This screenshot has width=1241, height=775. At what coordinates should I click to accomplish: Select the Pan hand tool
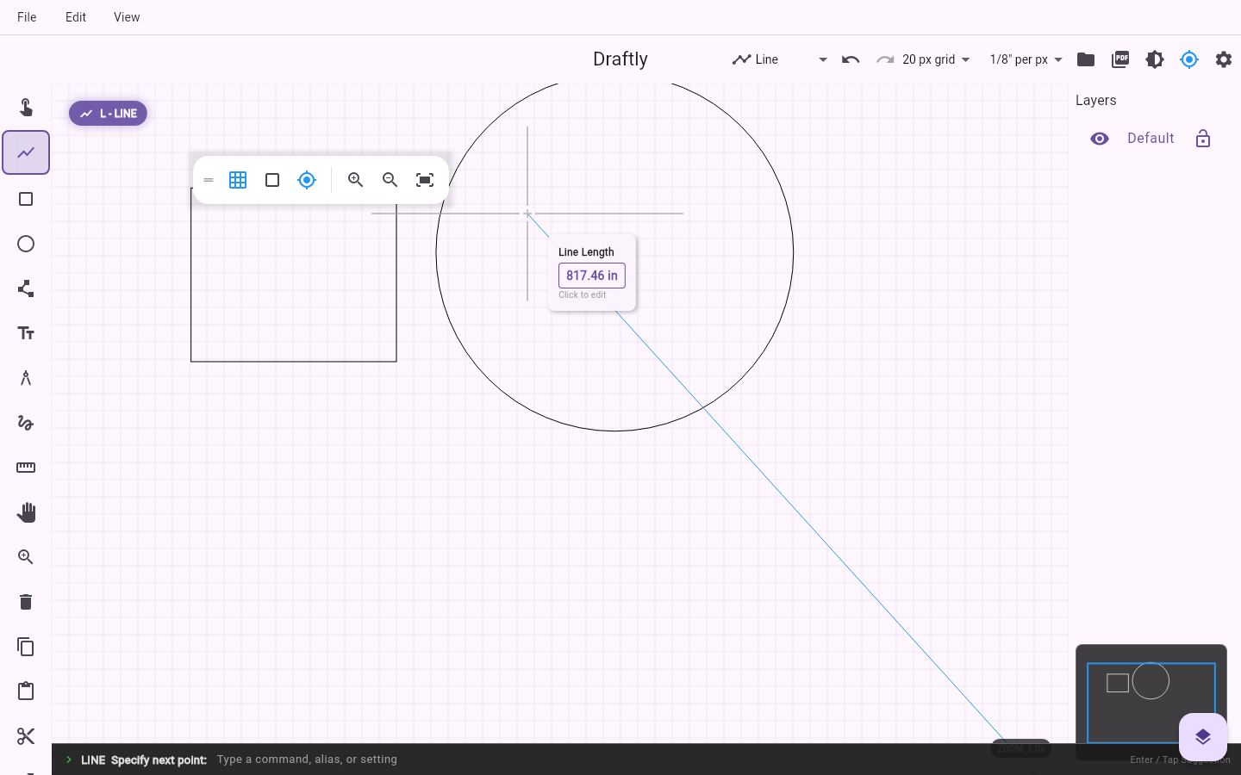click(x=26, y=512)
